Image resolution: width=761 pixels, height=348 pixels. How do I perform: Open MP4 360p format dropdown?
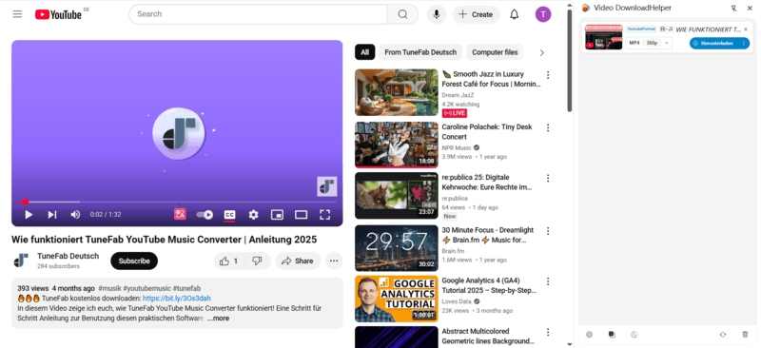click(649, 43)
